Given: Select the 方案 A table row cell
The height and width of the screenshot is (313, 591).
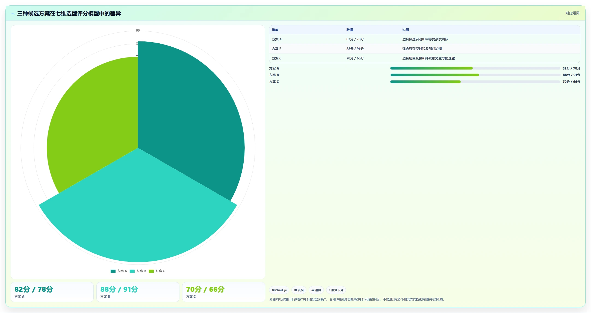Looking at the screenshot, I should pyautogui.click(x=277, y=39).
